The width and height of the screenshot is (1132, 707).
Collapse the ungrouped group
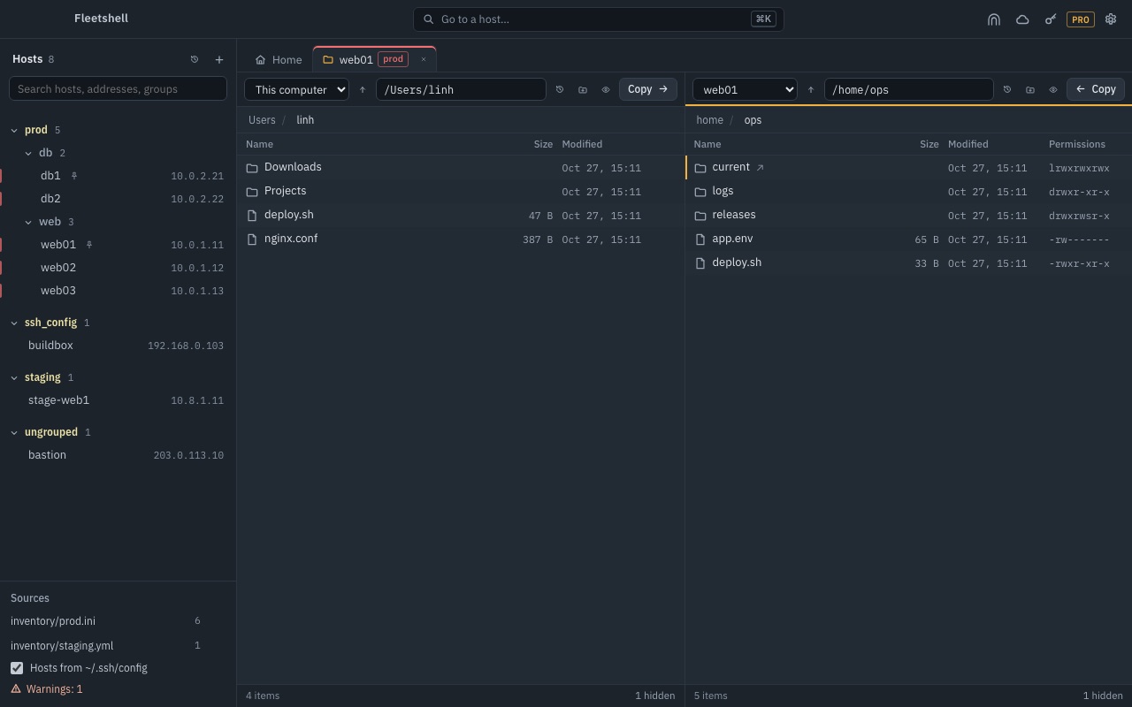point(14,432)
